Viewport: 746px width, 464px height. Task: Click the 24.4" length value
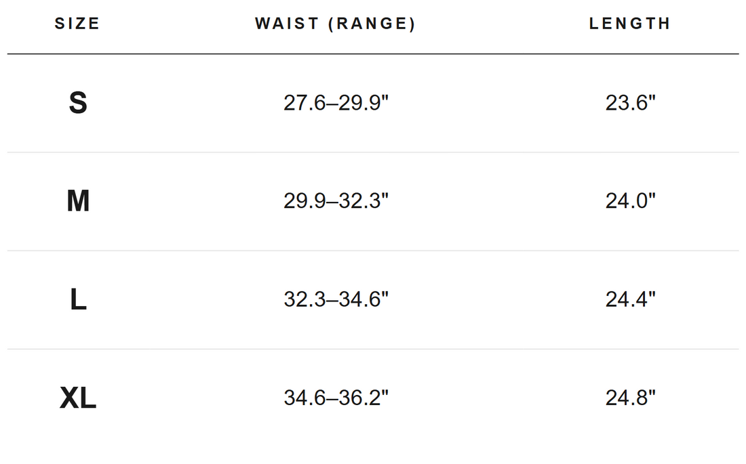click(x=631, y=299)
